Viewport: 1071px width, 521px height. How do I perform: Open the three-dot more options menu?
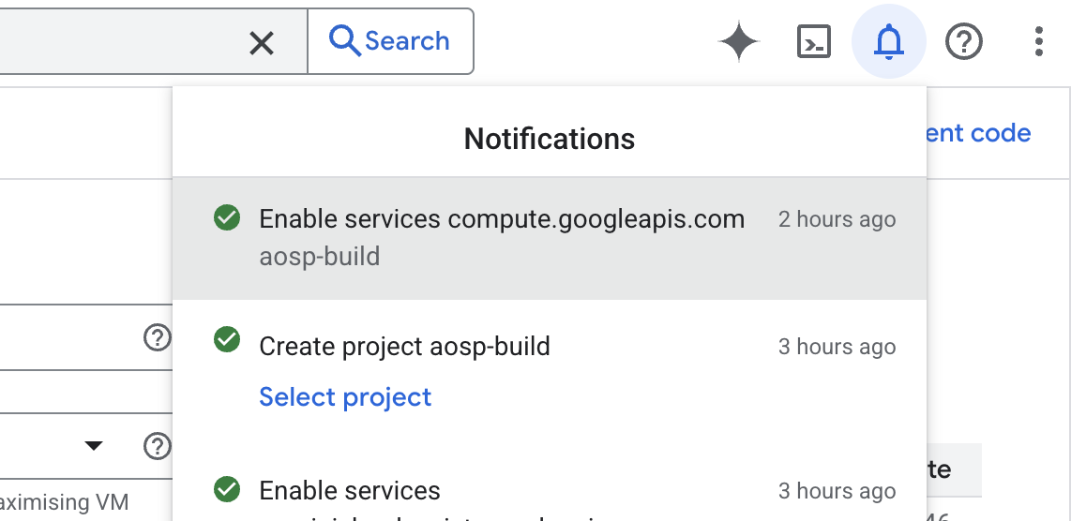[1038, 42]
